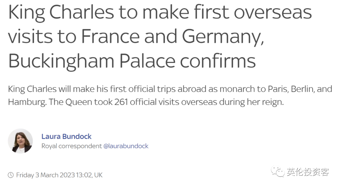Click the summary line starting 'Hamburg. The Queen took'
Viewport: 340px width, 187px height.
(x=146, y=102)
